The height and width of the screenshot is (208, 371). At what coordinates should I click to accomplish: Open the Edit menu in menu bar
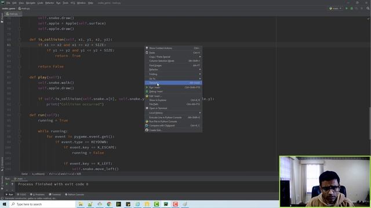click(x=14, y=3)
